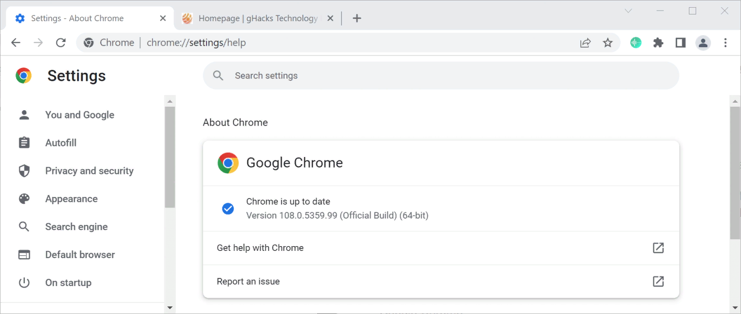Reload the page with refresh icon

tap(61, 43)
